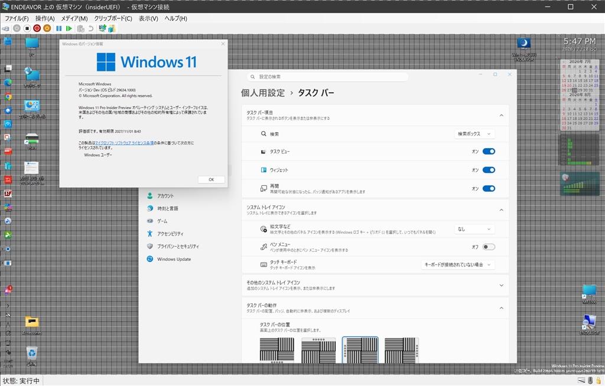Screen dimensions: 605x386
Task: Open Google Chrome from guest taskbar
Action: click(x=8, y=96)
